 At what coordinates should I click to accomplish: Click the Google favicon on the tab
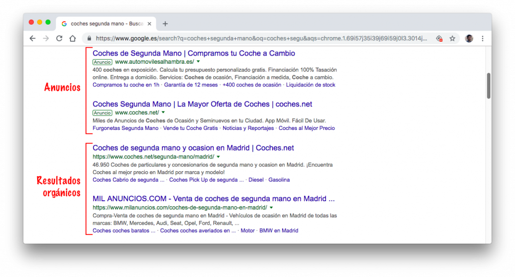point(64,24)
